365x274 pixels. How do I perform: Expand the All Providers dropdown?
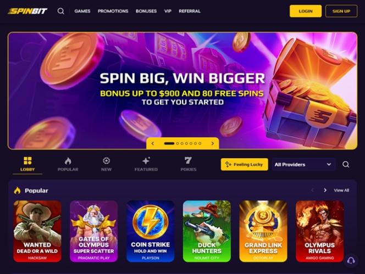[303, 164]
